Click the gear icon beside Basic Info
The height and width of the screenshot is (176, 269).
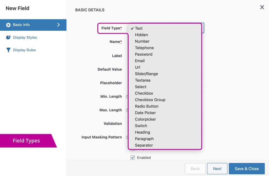(8, 25)
